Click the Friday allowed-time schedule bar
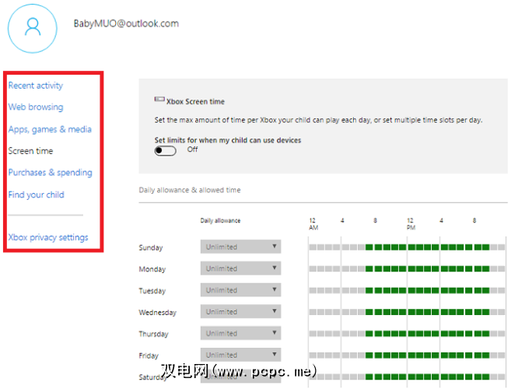Image resolution: width=511 pixels, height=389 pixels. (x=407, y=355)
